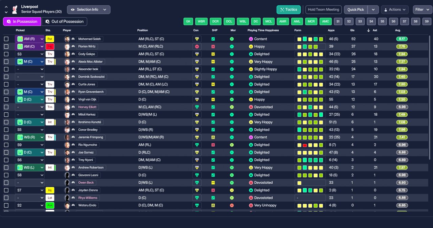Click Mohamed Salah's face portrait
The image size is (433, 228).
[67, 39]
